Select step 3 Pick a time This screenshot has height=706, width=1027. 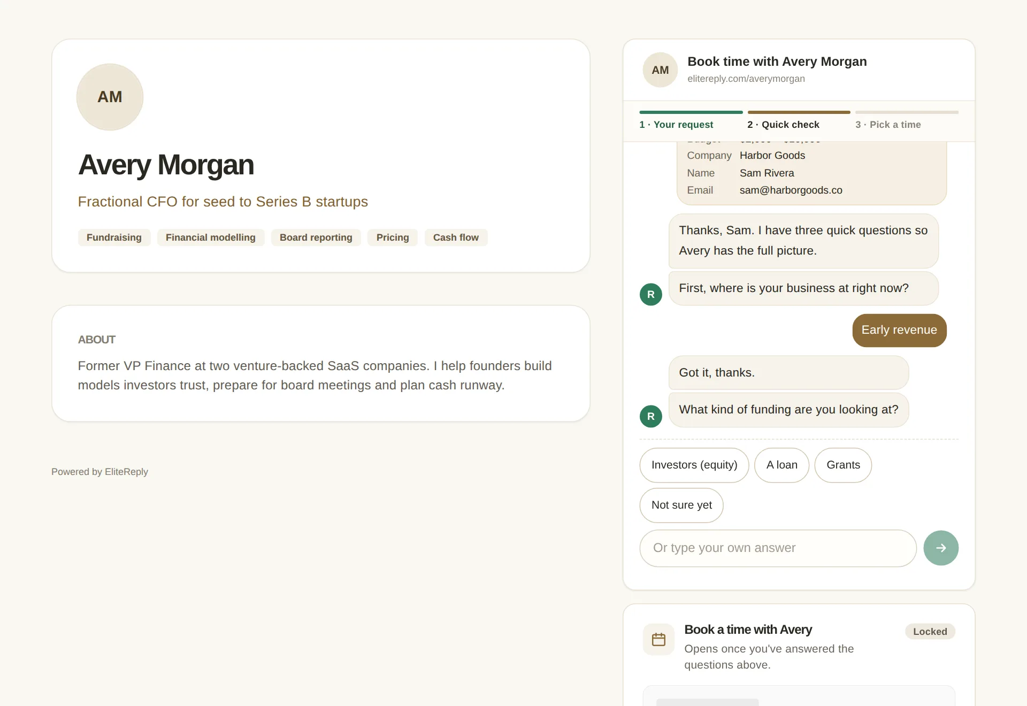(x=907, y=120)
